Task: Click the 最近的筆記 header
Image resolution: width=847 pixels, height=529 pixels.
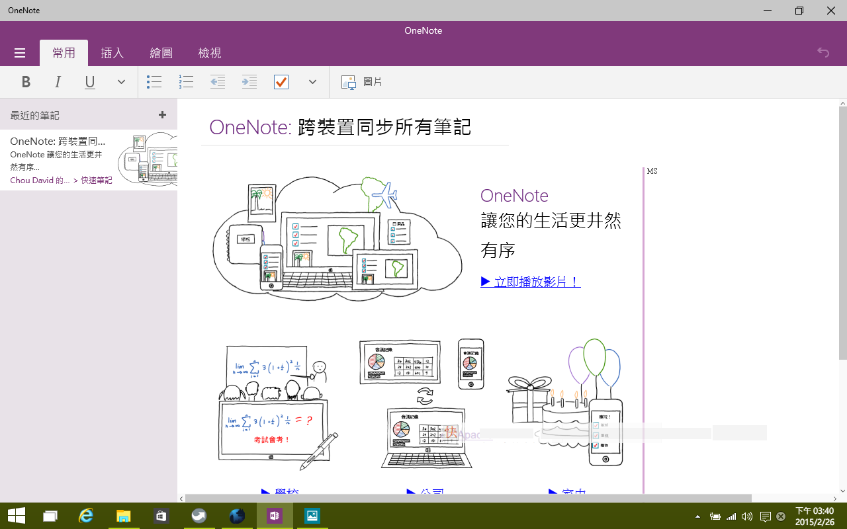Action: (35, 115)
